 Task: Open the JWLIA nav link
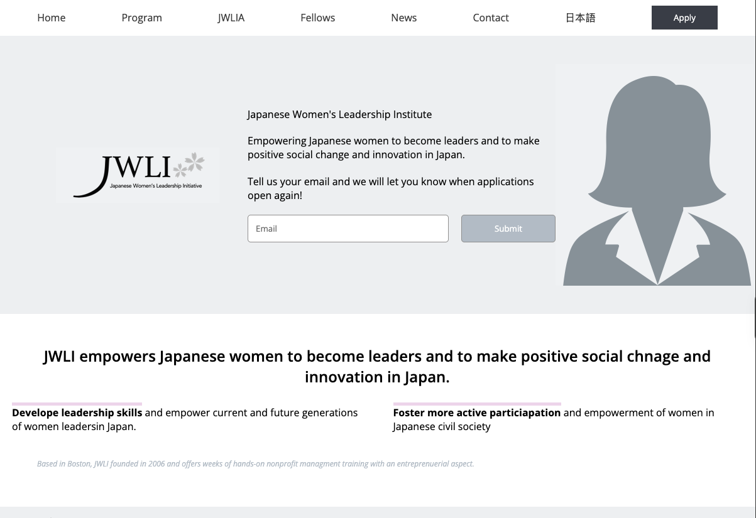(x=231, y=18)
